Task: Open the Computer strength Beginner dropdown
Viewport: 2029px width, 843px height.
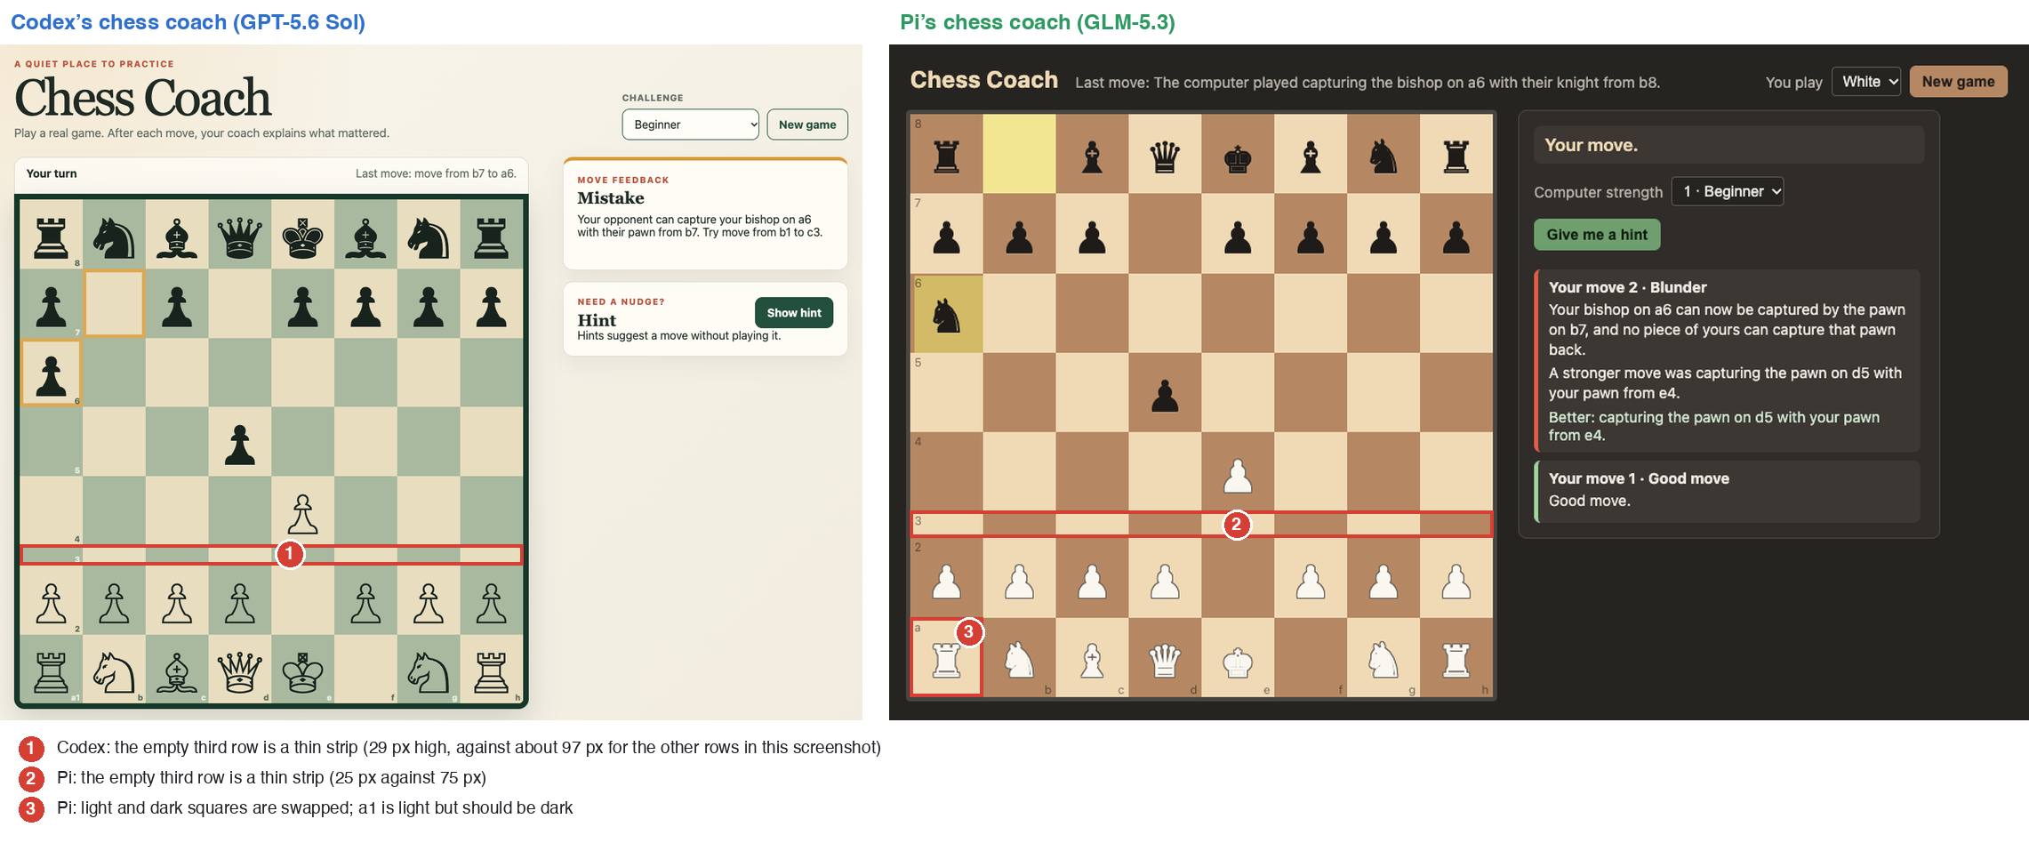Action: (1728, 191)
